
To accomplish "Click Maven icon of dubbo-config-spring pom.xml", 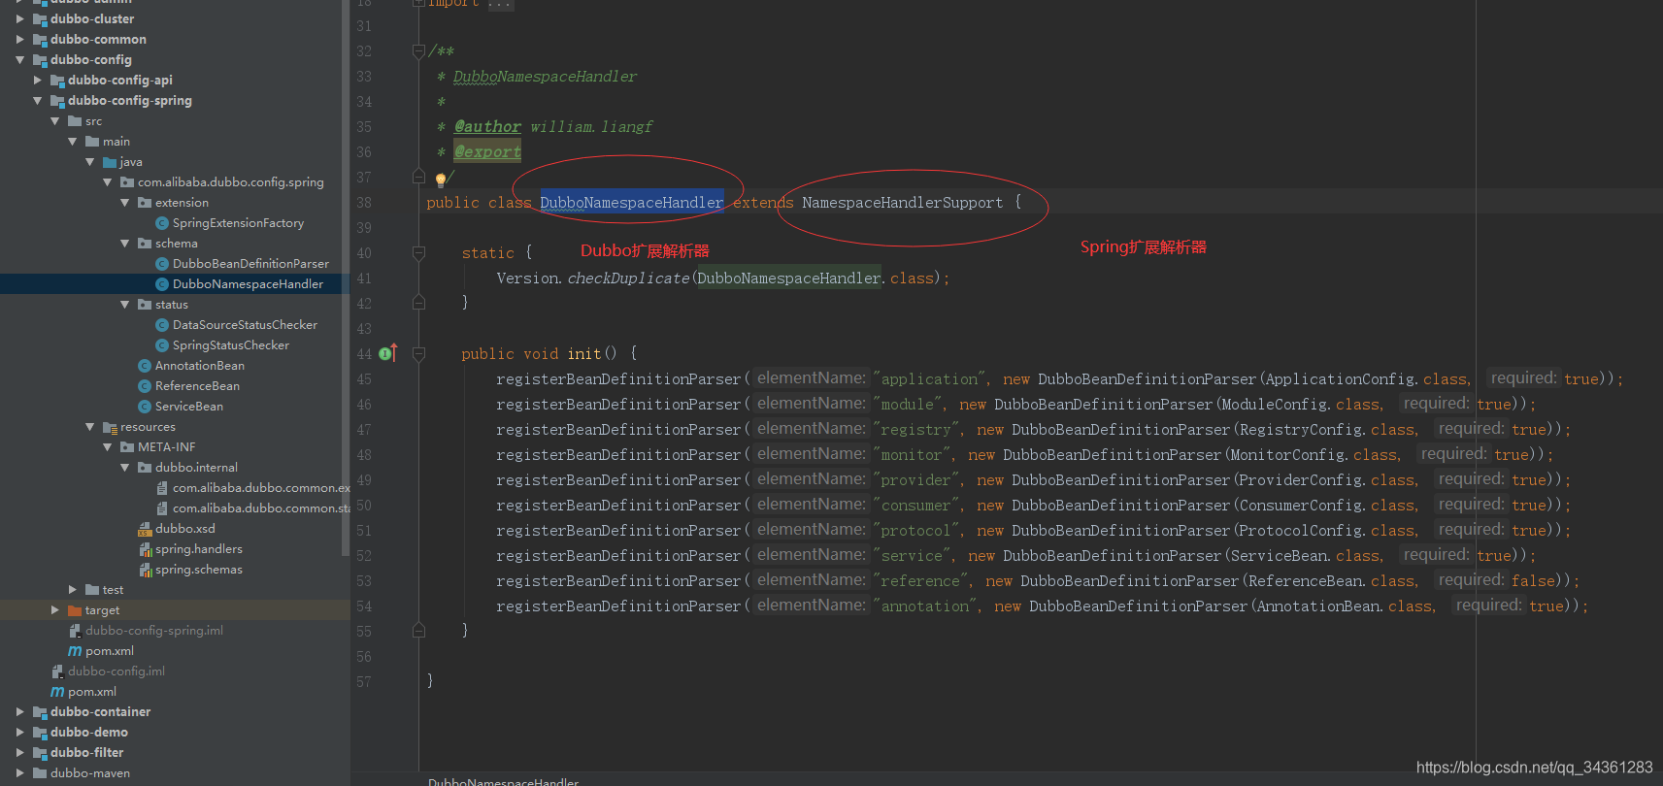I will [75, 651].
